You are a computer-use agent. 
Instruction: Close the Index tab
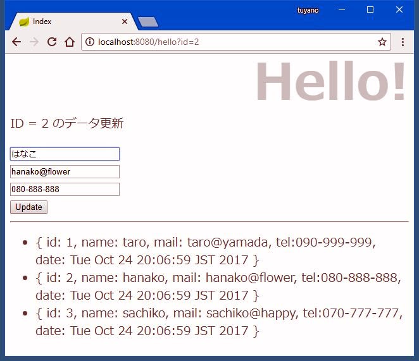point(124,21)
